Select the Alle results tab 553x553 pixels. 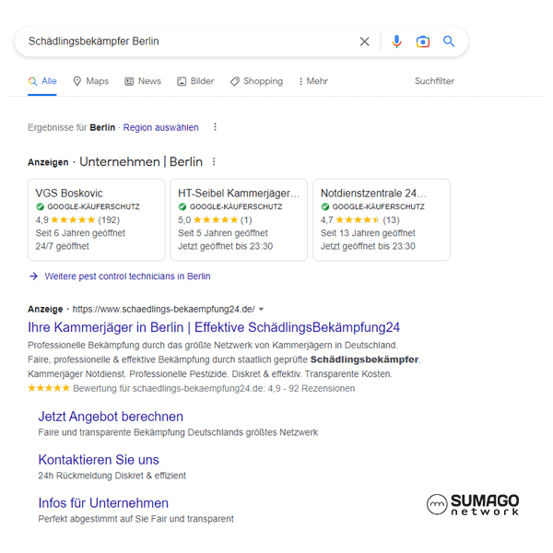tap(42, 81)
